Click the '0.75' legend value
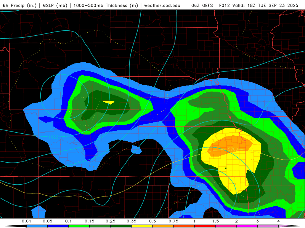Image resolution: width=305 pixels, height=228 pixels. click(173, 221)
